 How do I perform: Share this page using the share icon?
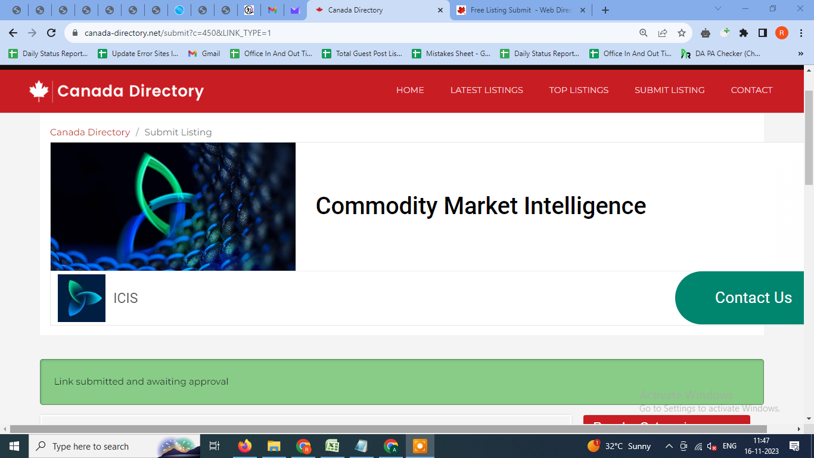click(x=663, y=33)
